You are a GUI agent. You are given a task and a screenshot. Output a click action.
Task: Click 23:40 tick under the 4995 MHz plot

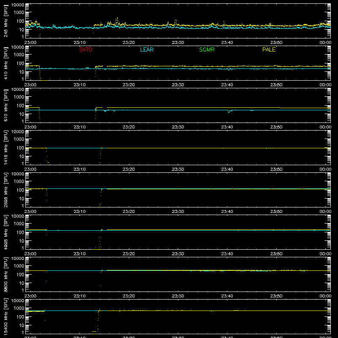coord(227,254)
